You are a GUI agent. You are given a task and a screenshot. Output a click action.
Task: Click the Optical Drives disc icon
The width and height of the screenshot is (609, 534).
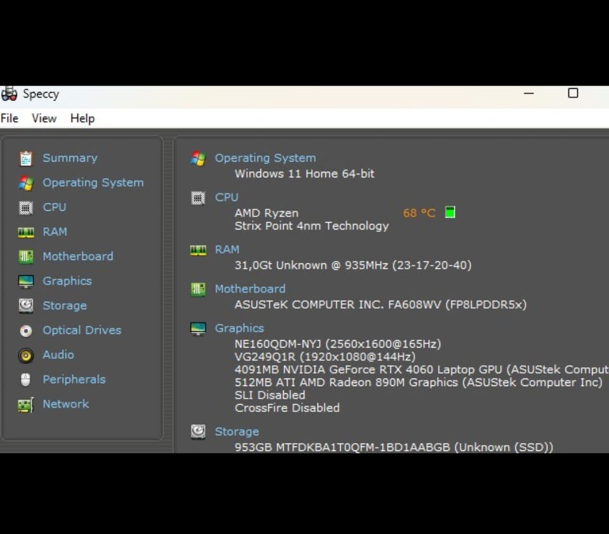(26, 331)
